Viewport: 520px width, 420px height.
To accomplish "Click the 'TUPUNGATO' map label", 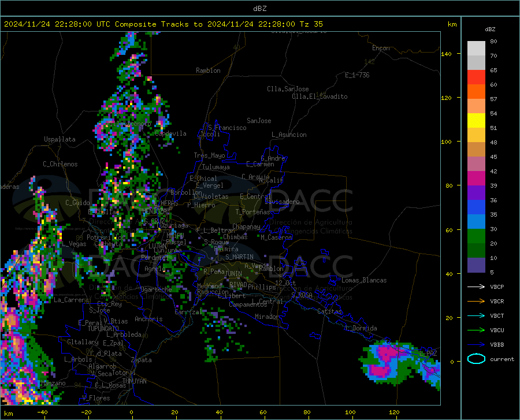I will pyautogui.click(x=103, y=329).
